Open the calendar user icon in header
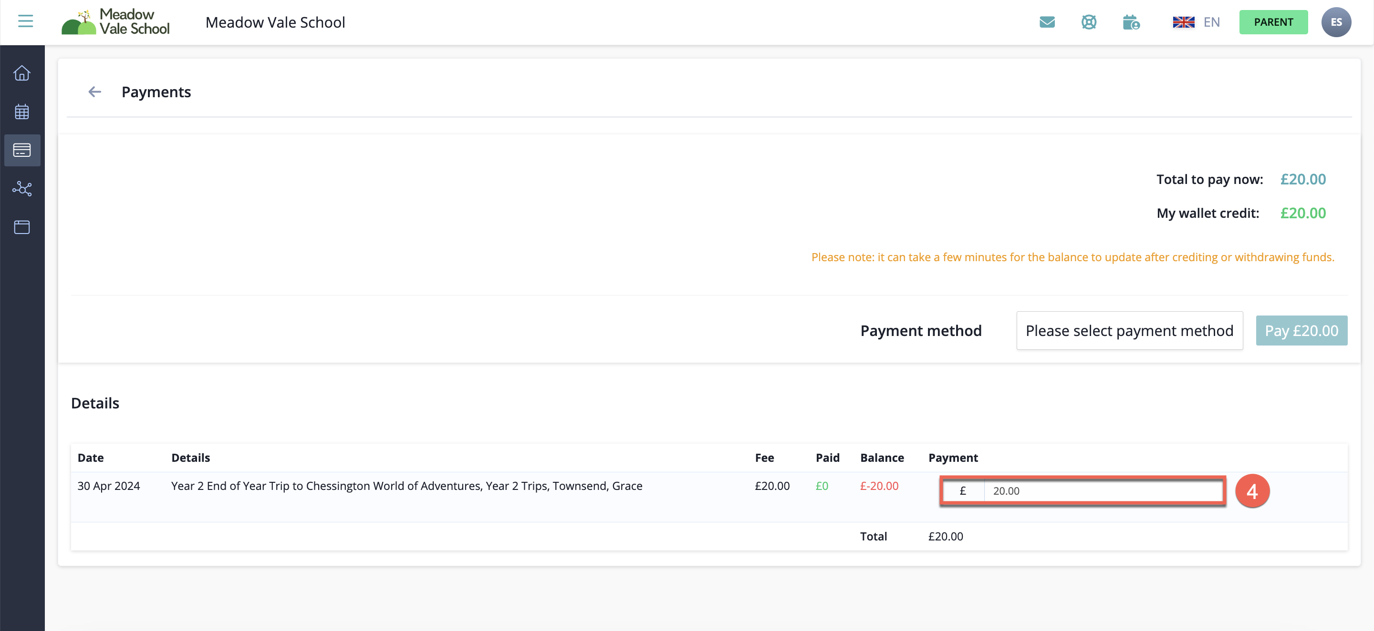The image size is (1374, 631). click(x=1131, y=22)
